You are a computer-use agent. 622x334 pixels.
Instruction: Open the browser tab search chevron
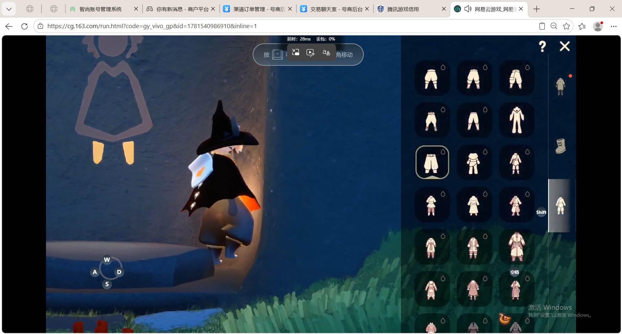(9, 9)
